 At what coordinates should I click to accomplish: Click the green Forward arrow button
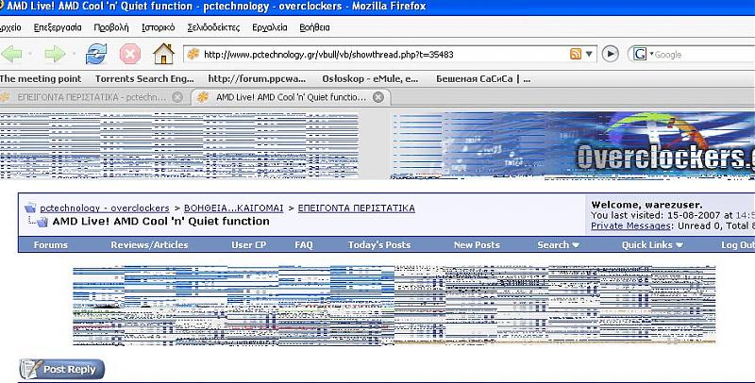click(x=55, y=54)
